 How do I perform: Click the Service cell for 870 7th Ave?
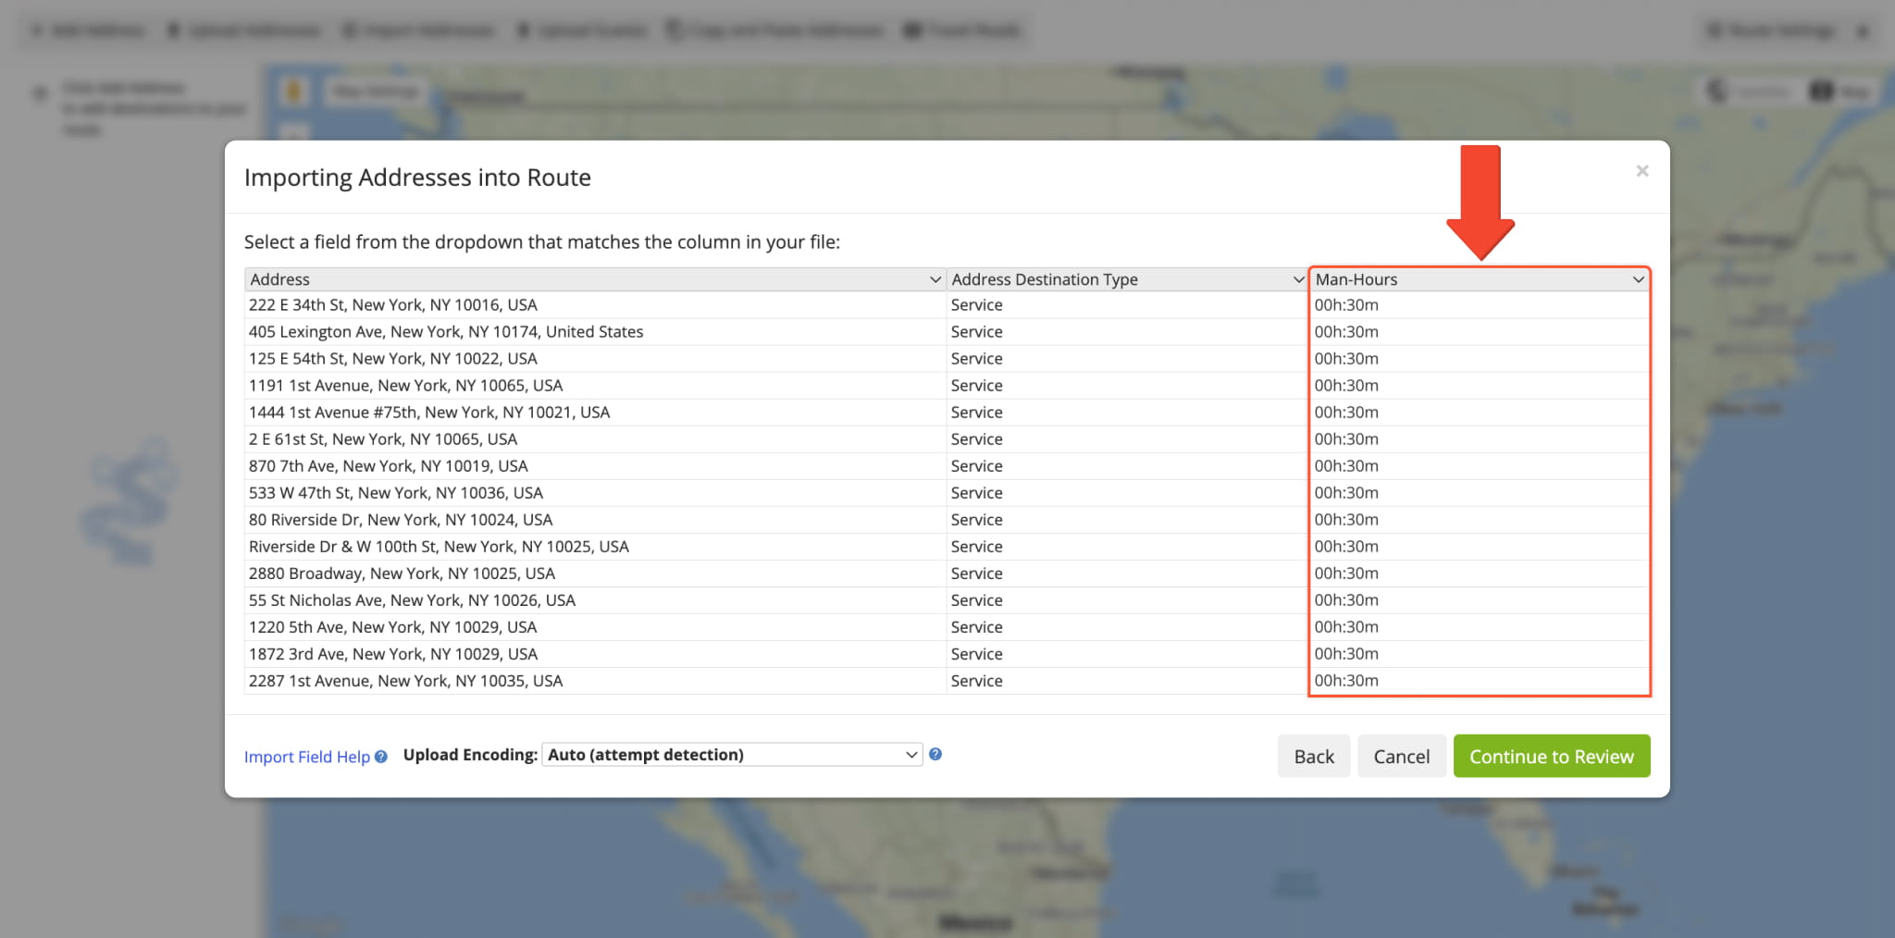pos(976,466)
